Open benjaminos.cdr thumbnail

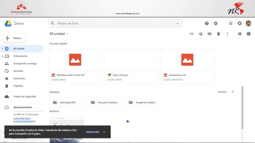(x=187, y=60)
